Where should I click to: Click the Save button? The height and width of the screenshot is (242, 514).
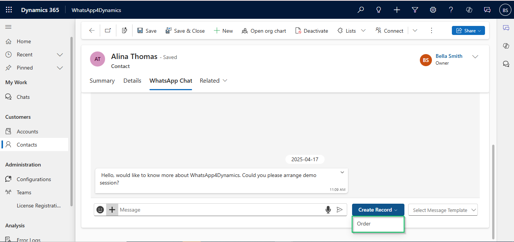pyautogui.click(x=147, y=31)
